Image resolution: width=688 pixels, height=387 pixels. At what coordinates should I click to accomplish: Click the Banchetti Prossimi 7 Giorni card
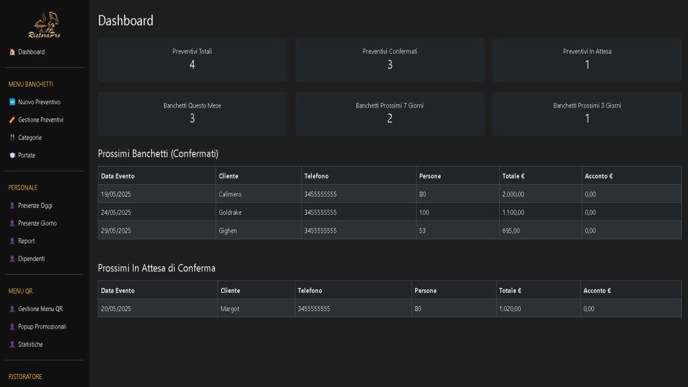coord(390,114)
